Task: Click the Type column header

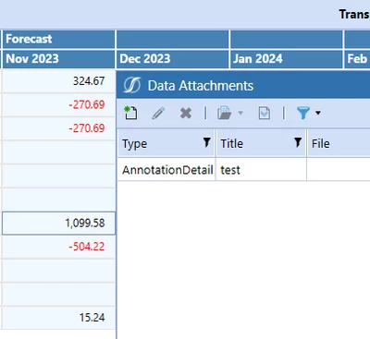Action: [x=166, y=143]
